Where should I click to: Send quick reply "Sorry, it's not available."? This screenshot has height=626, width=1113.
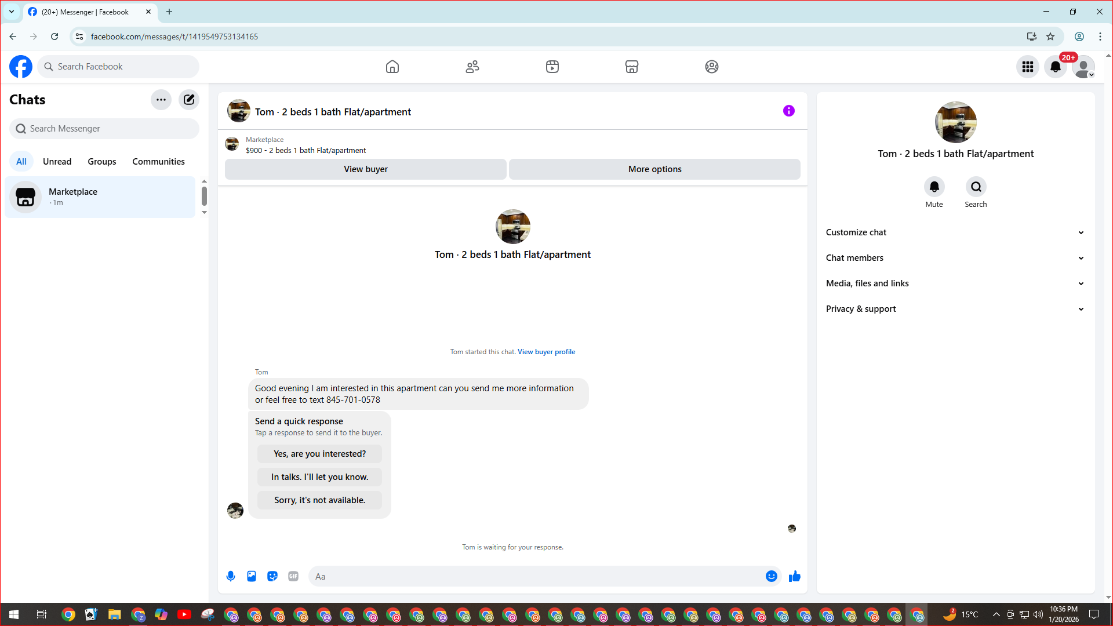pyautogui.click(x=320, y=500)
